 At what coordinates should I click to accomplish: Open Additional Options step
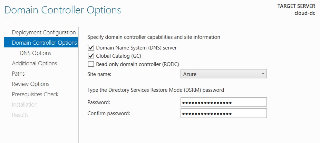[x=34, y=63]
